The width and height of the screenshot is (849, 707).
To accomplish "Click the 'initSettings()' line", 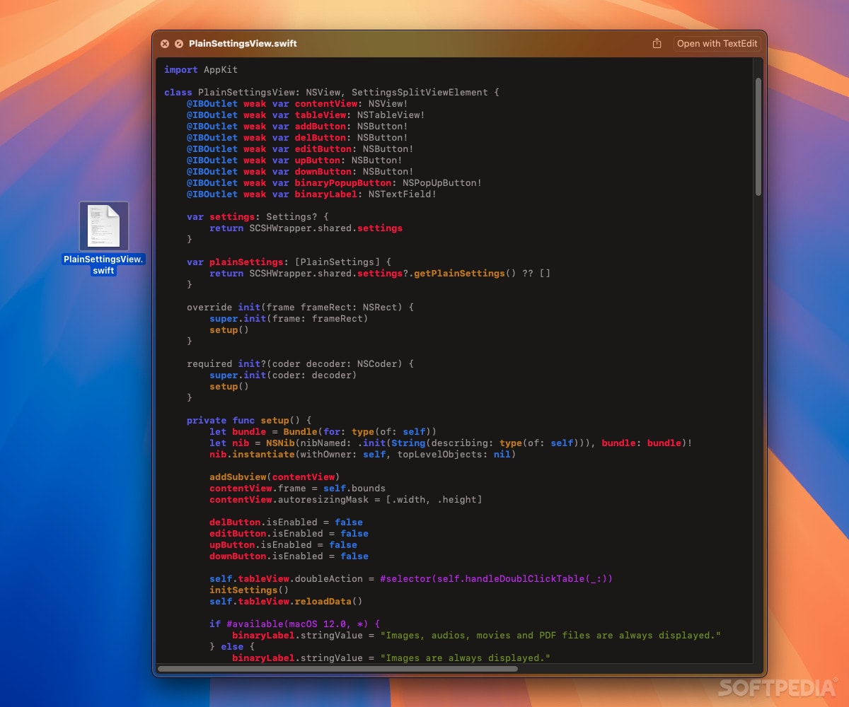I will point(249,590).
